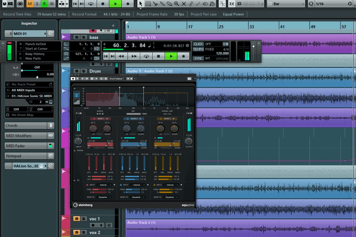Select the Mute tool in the toolbar

point(183,4)
